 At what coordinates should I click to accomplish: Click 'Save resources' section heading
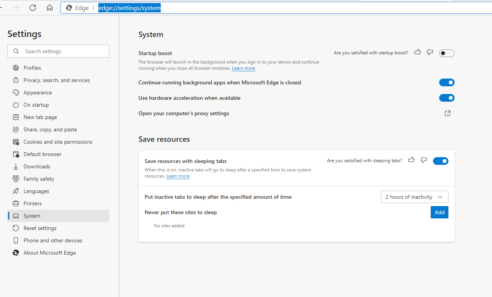pos(164,139)
